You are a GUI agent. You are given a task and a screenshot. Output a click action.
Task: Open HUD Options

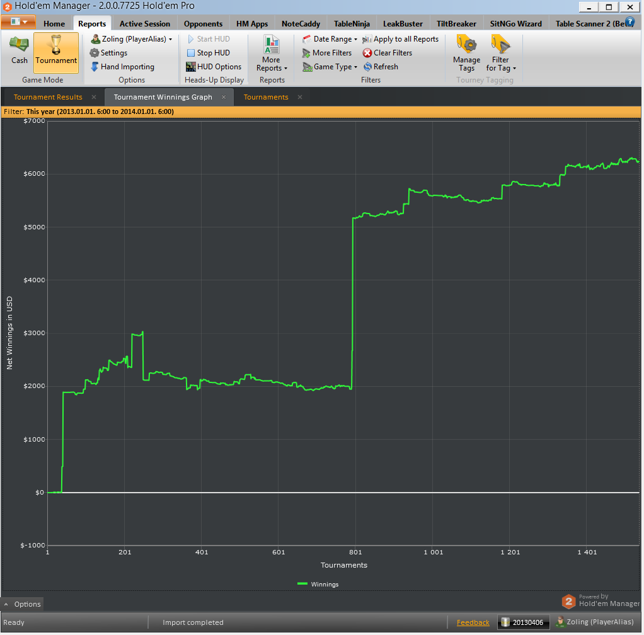[214, 67]
